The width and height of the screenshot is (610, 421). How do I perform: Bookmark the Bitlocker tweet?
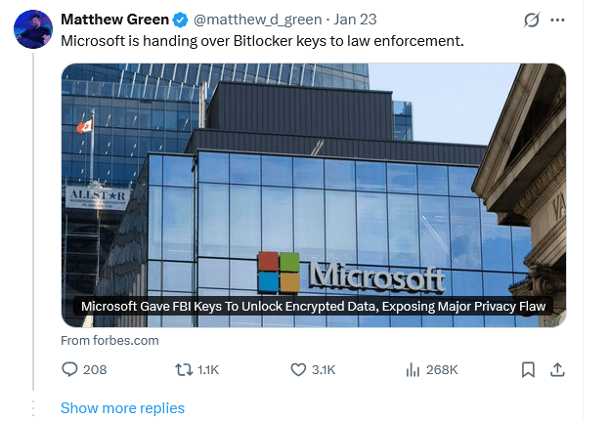(x=528, y=369)
